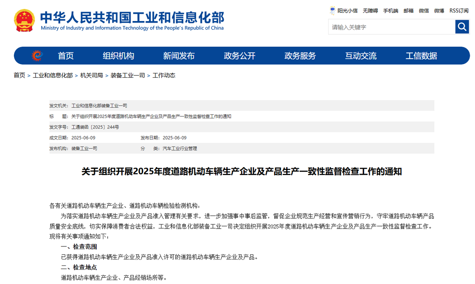The image size is (475, 284).
Task: Click the 微博 link at top right
Action: pyautogui.click(x=439, y=11)
